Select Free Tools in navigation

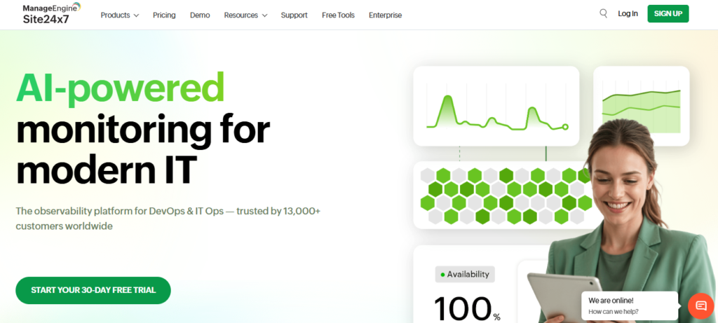coord(338,15)
